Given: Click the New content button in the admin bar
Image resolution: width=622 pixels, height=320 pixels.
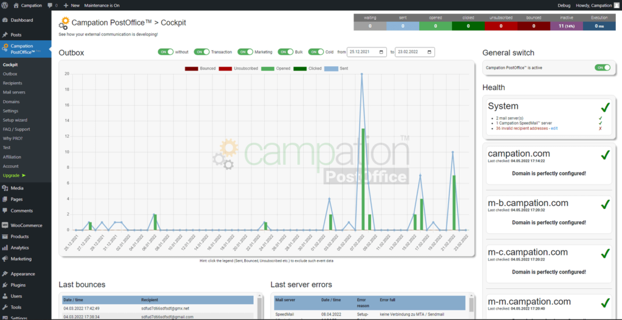Looking at the screenshot, I should [x=72, y=5].
